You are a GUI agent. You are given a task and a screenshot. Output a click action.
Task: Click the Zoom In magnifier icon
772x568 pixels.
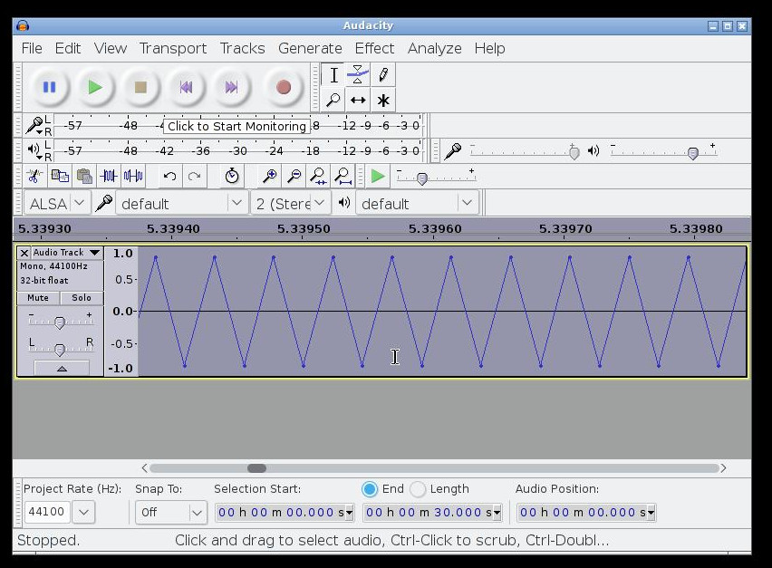click(x=269, y=177)
